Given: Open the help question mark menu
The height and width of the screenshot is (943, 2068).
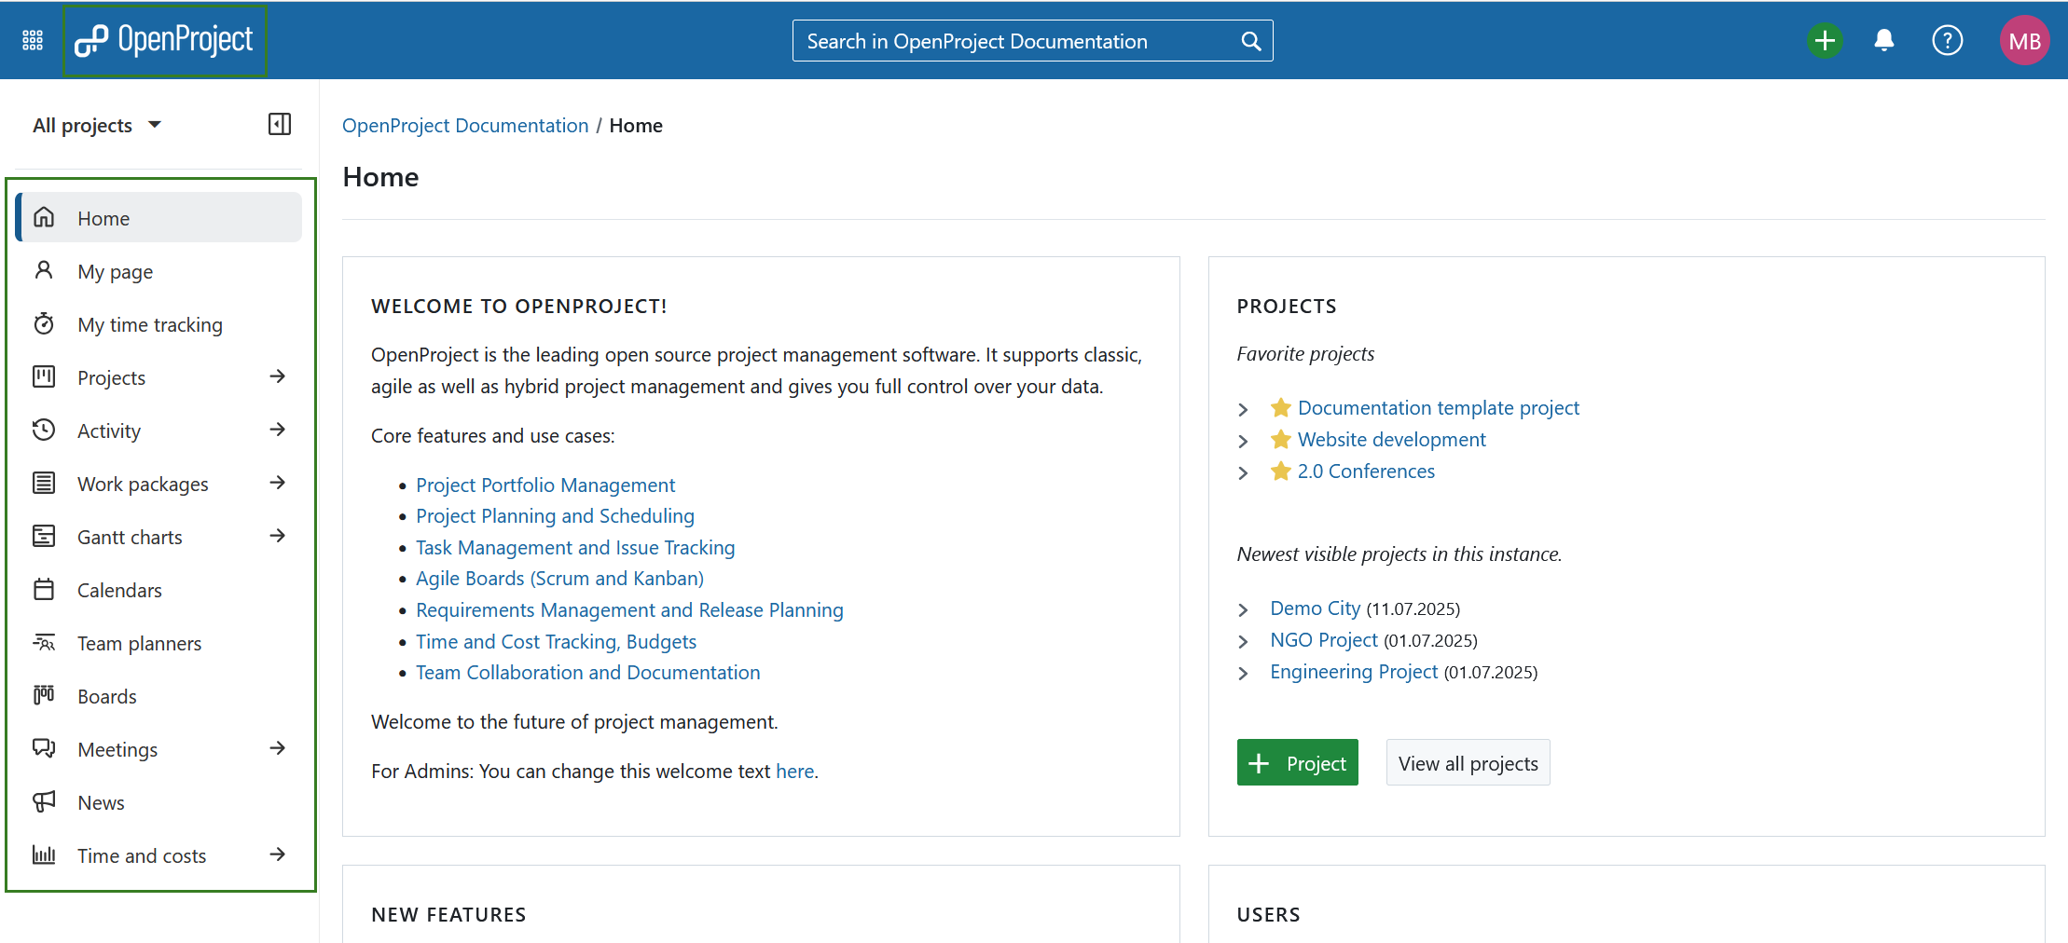Looking at the screenshot, I should [x=1948, y=40].
